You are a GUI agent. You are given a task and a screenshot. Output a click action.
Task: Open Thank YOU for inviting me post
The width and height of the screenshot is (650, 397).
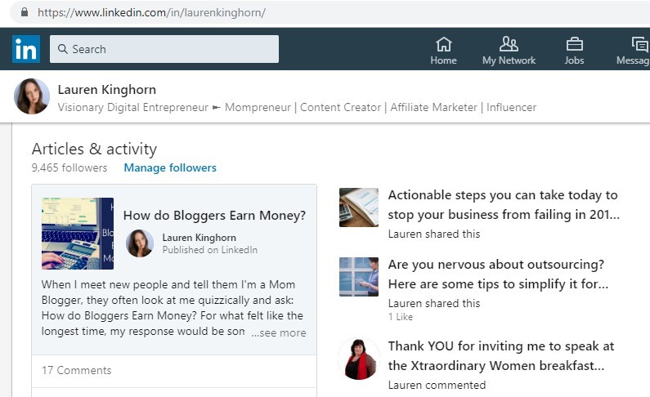click(x=501, y=355)
